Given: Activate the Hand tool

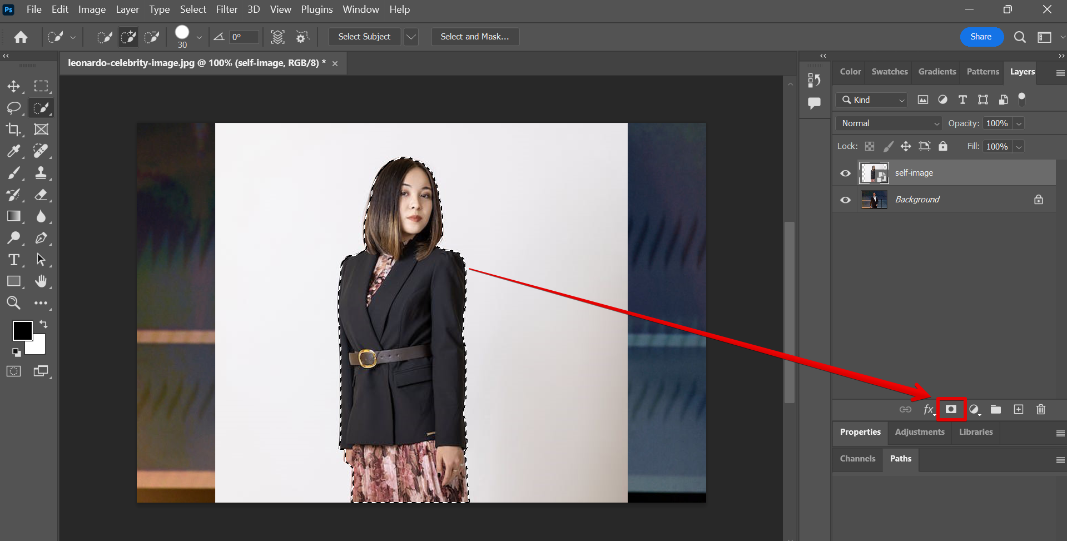Looking at the screenshot, I should [41, 281].
